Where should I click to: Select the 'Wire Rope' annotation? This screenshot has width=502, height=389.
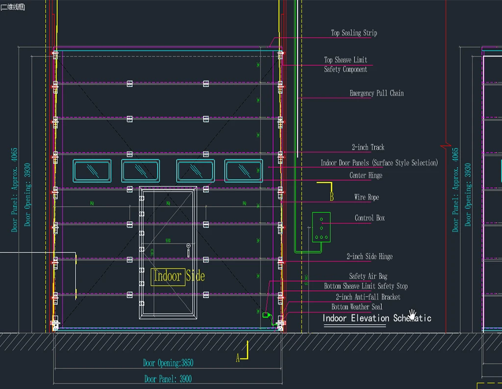click(366, 197)
